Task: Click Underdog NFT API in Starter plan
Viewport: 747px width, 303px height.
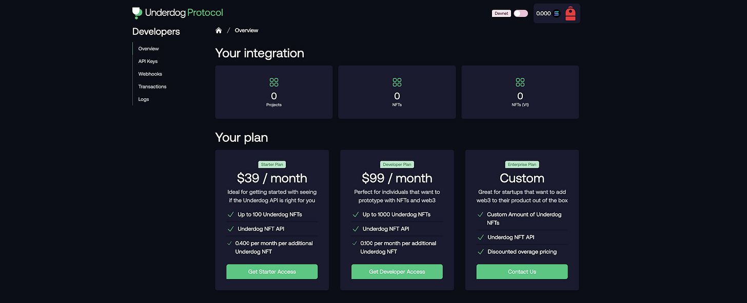Action: click(261, 229)
